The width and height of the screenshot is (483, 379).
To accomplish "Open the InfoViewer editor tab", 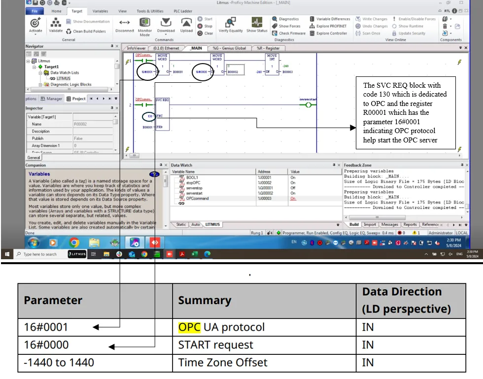I will (136, 48).
